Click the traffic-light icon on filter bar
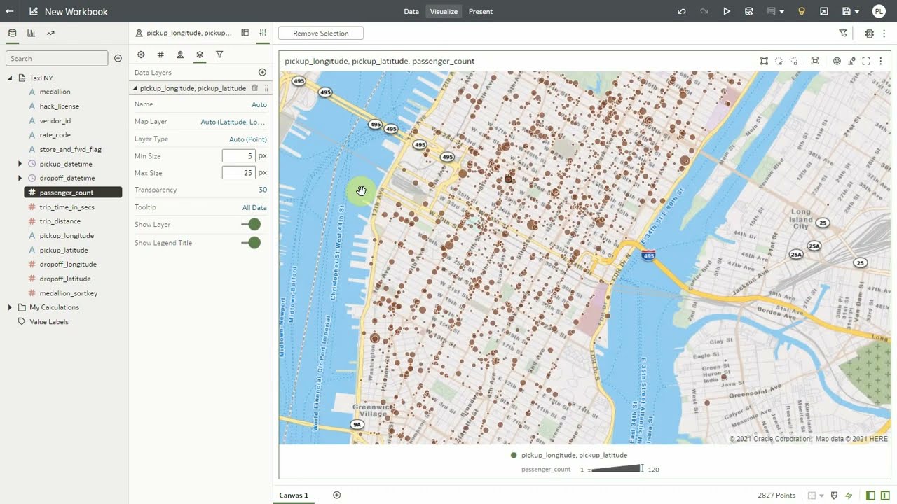897x504 pixels. coord(870,33)
